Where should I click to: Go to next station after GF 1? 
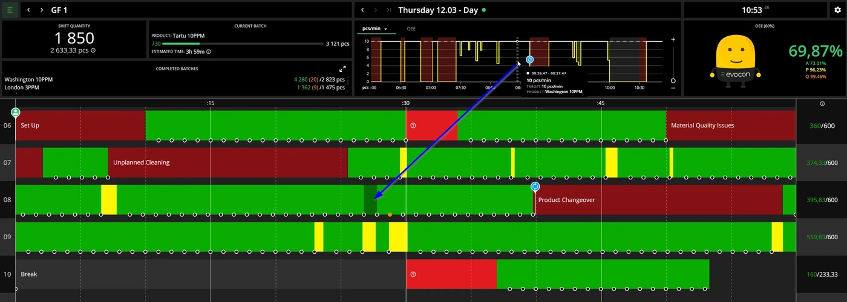pyautogui.click(x=41, y=10)
